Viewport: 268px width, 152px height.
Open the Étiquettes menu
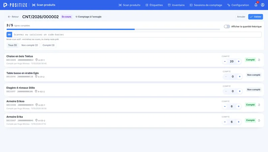click(x=154, y=5)
